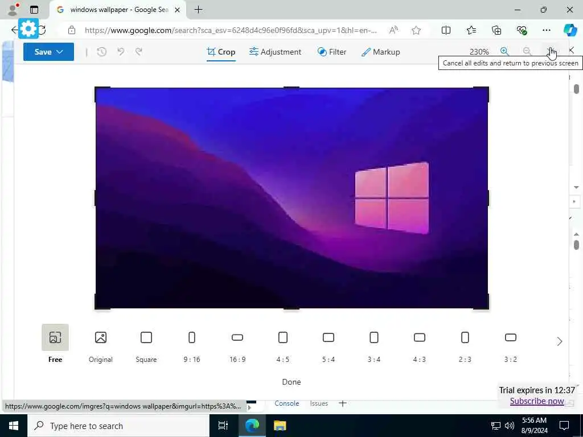Choose the 4:5 aspect ratio
The width and height of the screenshot is (583, 437).
(x=282, y=343)
